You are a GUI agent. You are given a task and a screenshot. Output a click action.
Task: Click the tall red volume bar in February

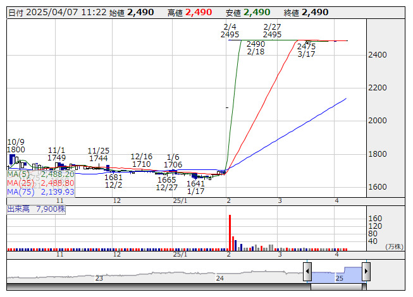point(230,233)
